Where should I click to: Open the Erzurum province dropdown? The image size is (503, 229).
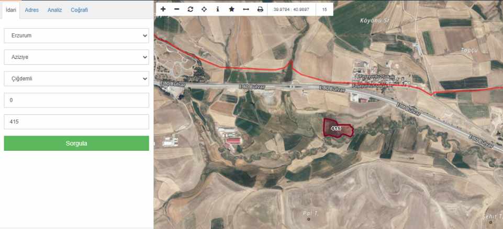tap(76, 36)
